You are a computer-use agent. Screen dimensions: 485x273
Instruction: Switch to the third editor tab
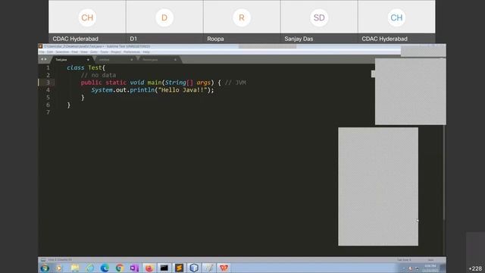point(159,60)
